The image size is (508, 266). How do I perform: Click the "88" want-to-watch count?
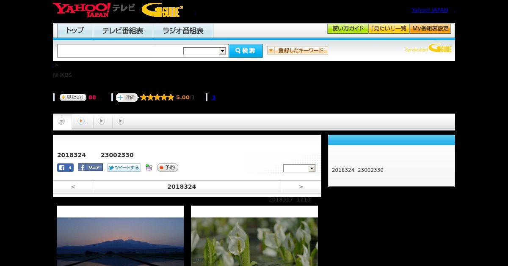tap(92, 98)
